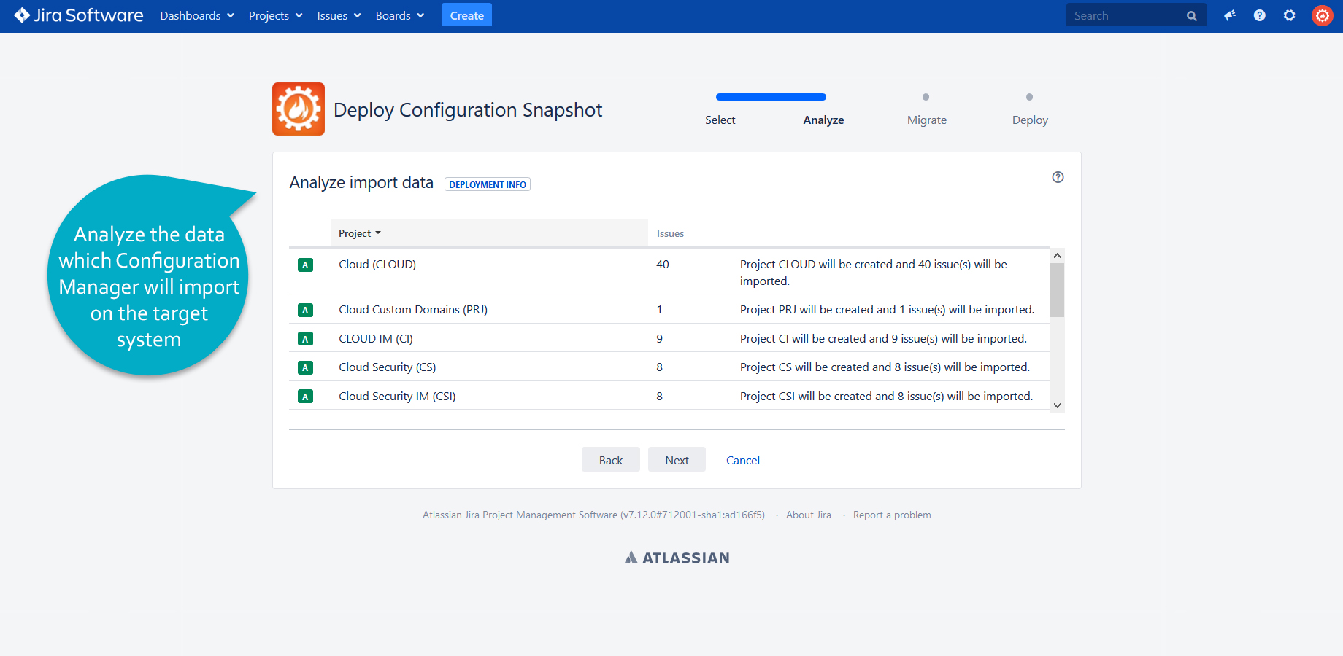Click the issue count 9
1343x656 pixels.
pos(660,339)
